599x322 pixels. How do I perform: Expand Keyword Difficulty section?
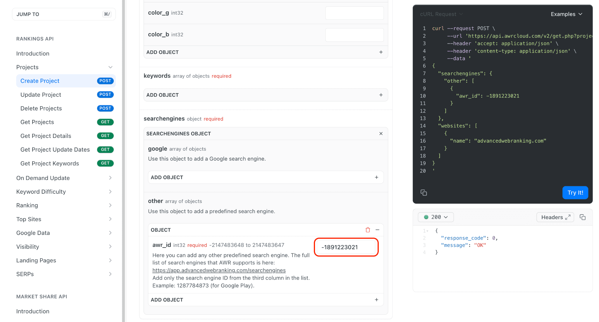(110, 192)
